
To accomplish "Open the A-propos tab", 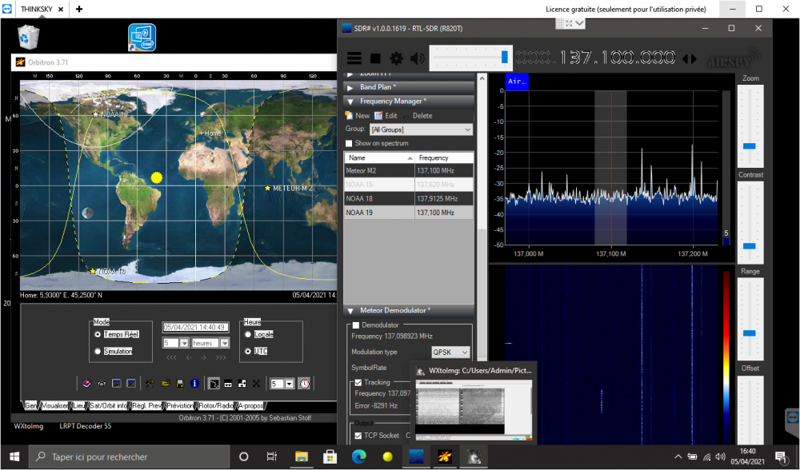I will coord(251,406).
